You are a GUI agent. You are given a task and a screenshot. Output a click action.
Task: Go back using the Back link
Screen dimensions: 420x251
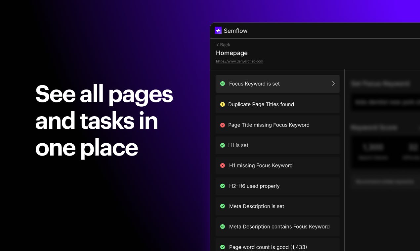click(223, 45)
